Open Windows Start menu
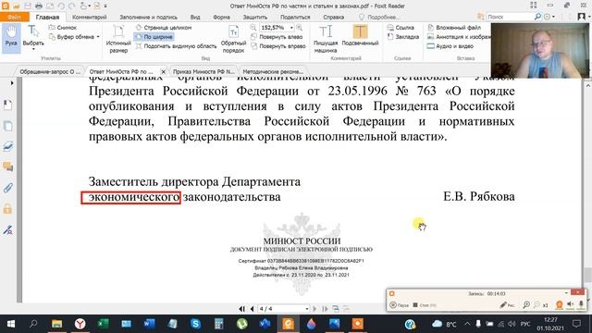This screenshot has width=592, height=333. [10, 324]
